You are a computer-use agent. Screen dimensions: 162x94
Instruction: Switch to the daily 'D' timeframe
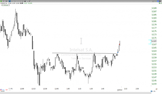pyautogui.click(x=19, y=1)
